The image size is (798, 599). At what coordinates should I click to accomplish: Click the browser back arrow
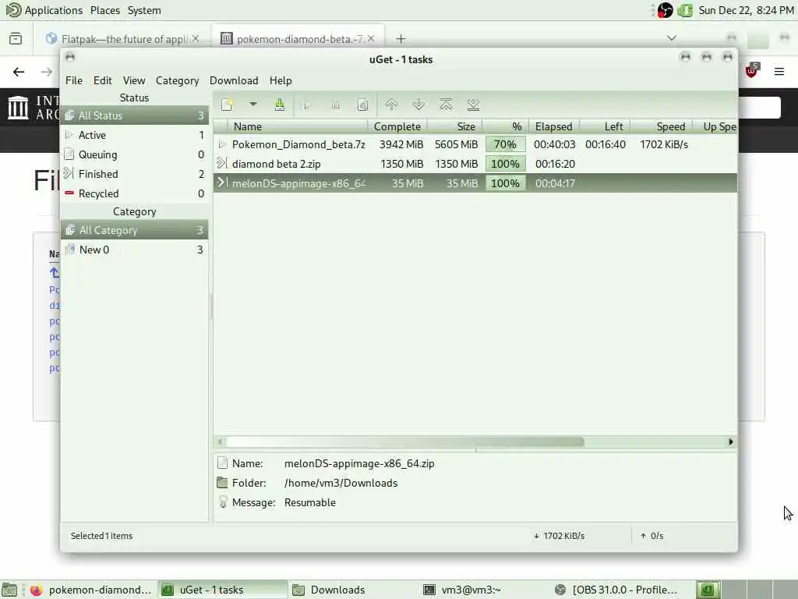(x=19, y=72)
